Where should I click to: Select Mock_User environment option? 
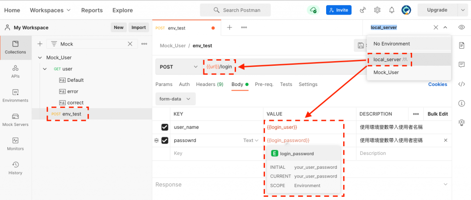409,72
